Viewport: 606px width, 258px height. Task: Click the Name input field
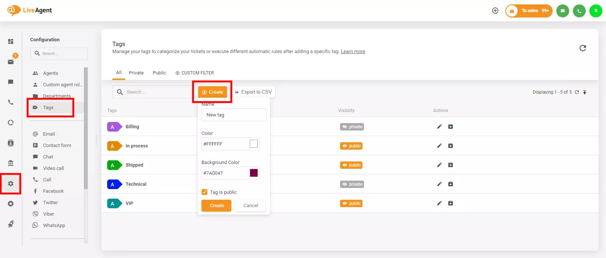tap(234, 115)
